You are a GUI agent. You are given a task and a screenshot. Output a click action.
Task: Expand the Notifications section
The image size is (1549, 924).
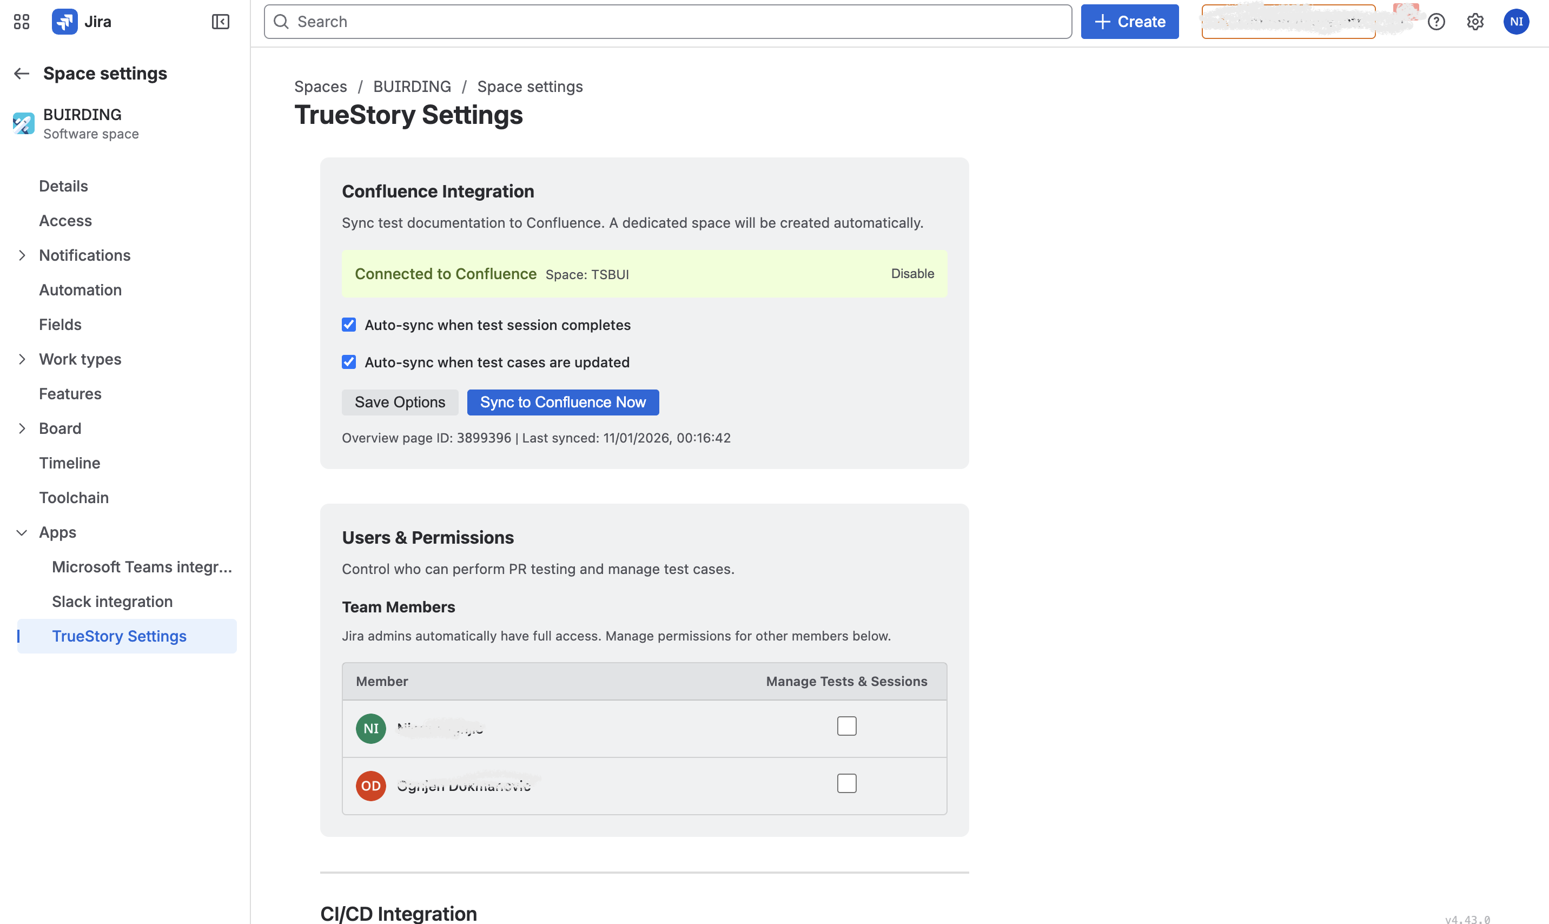(x=22, y=255)
